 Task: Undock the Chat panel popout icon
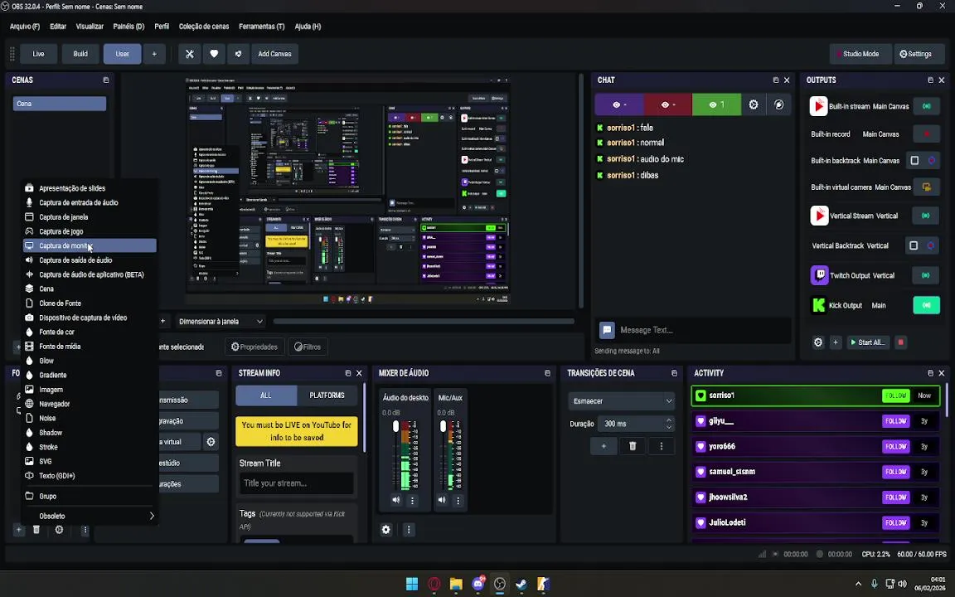point(775,80)
